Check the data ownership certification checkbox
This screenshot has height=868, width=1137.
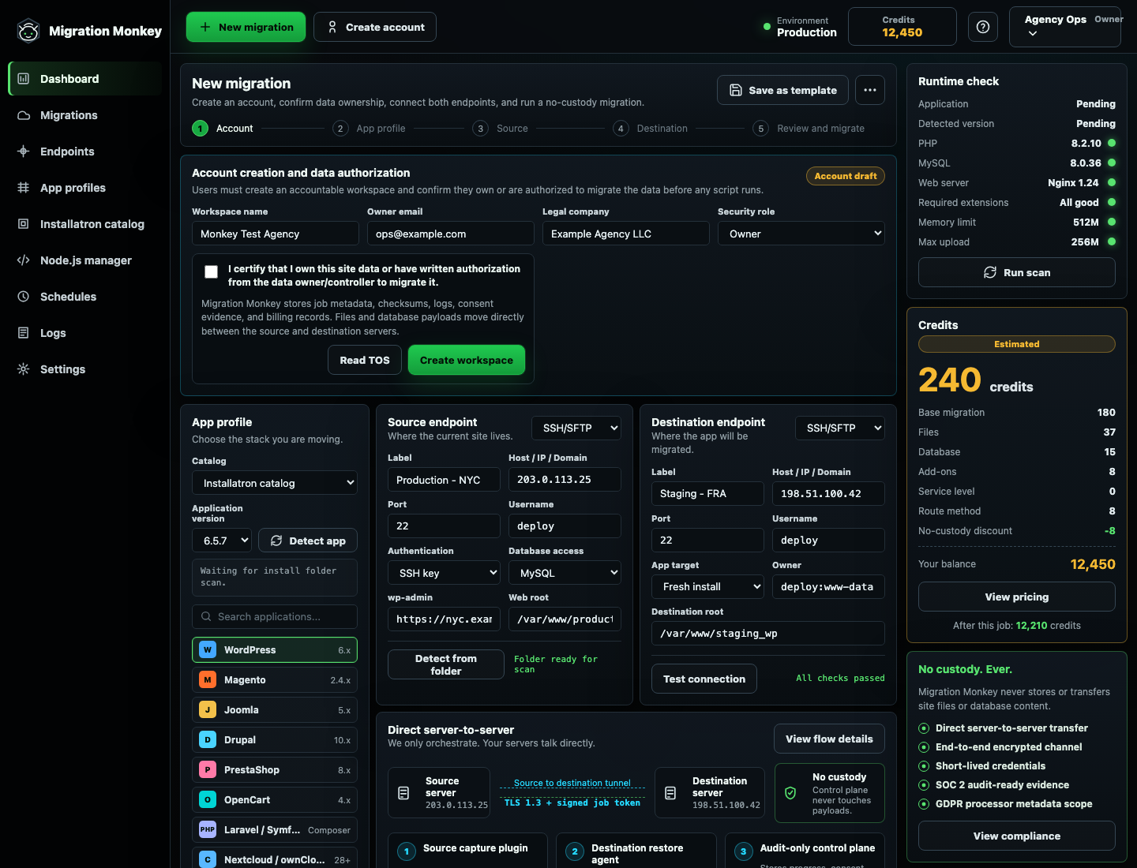(x=211, y=271)
